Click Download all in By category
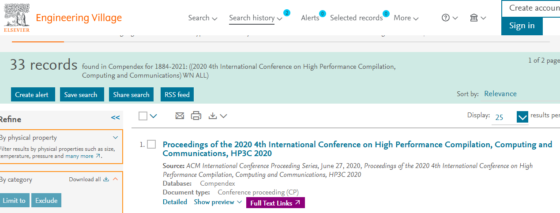 (89, 179)
